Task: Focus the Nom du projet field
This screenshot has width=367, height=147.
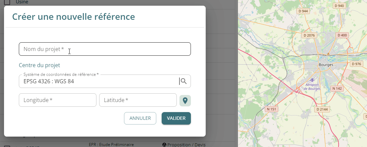Action: pyautogui.click(x=105, y=49)
